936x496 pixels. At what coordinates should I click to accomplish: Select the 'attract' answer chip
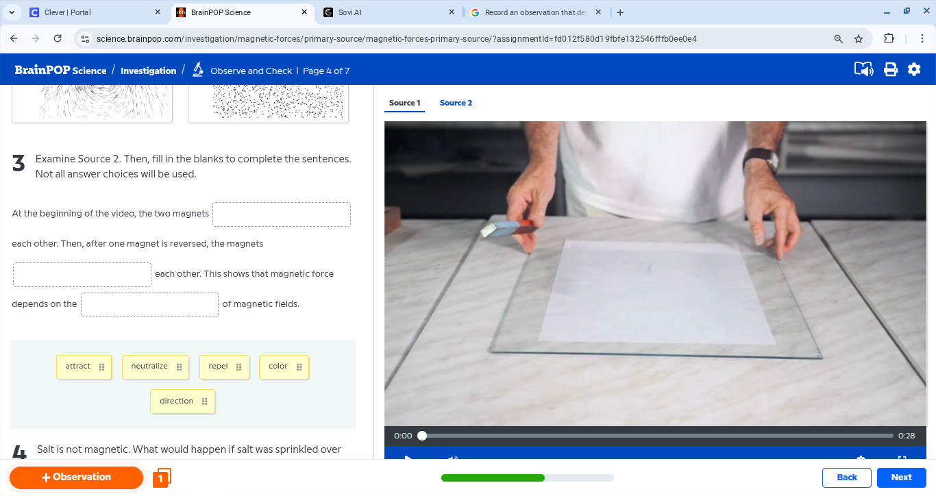coord(84,367)
